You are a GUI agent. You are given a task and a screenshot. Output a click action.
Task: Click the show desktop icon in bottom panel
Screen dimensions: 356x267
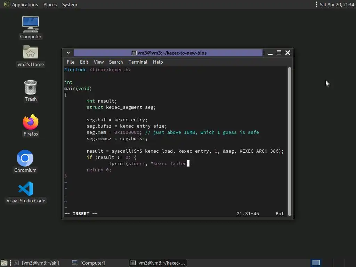[x=4, y=263]
